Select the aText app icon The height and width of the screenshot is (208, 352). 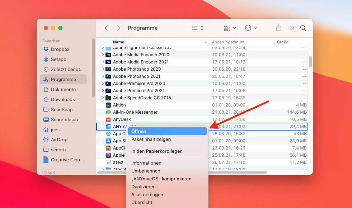(108, 162)
